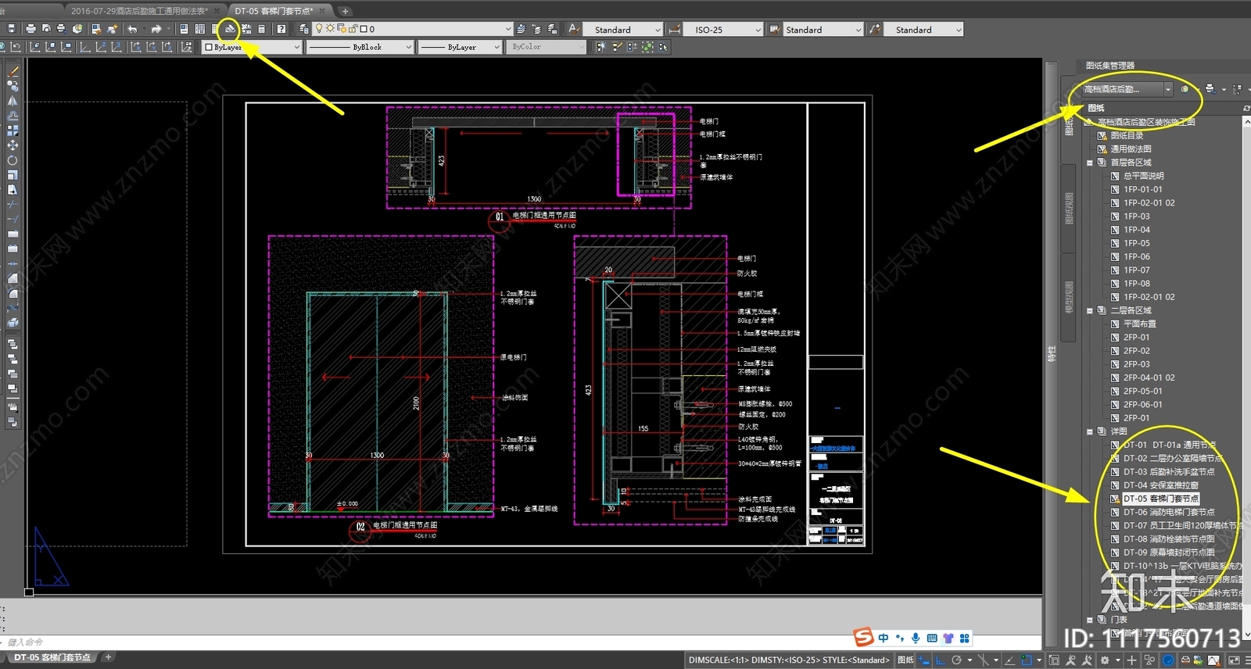Screen dimensions: 1251x669
Task: Click the Sogou microphone voice input icon
Action: pos(916,638)
